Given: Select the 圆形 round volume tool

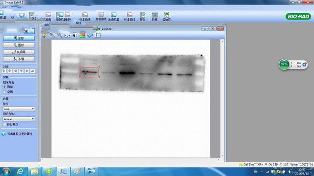Looking at the screenshot, I should (x=19, y=45).
